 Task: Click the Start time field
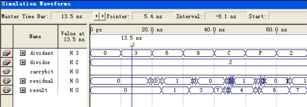click(288, 16)
